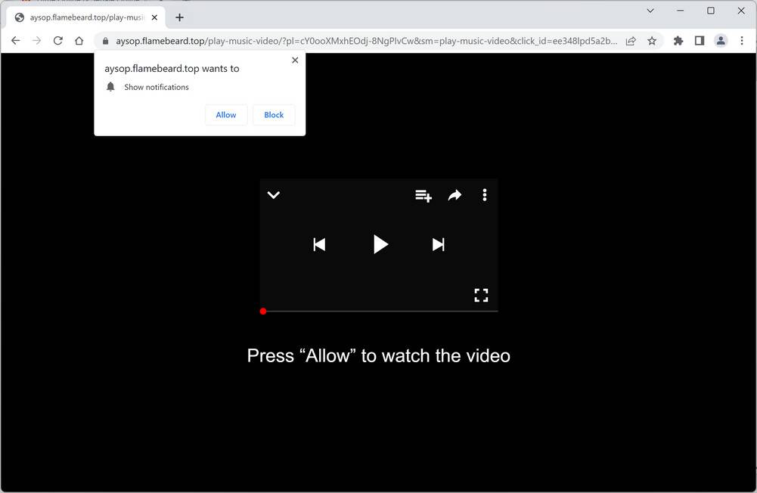Select the aysop.flamebeard.top tab
This screenshot has height=493, width=757.
[x=86, y=17]
